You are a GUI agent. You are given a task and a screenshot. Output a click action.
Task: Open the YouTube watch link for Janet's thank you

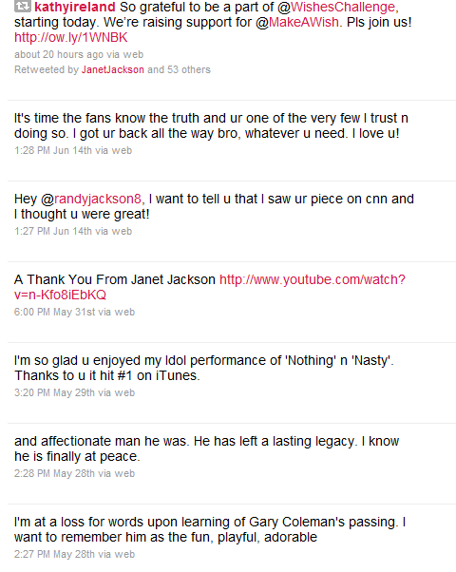(210, 287)
